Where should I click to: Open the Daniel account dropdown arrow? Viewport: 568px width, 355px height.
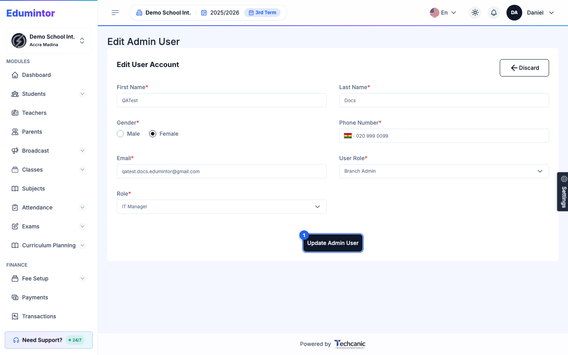coord(551,13)
